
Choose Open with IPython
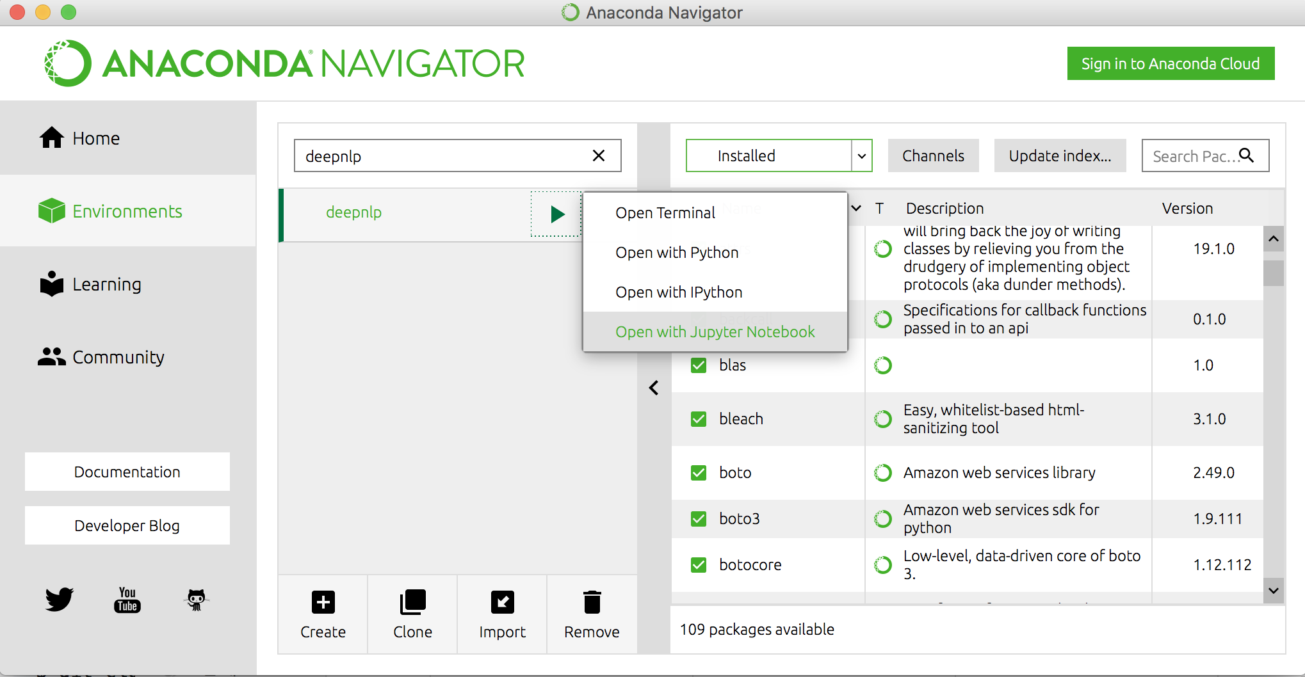click(x=715, y=292)
